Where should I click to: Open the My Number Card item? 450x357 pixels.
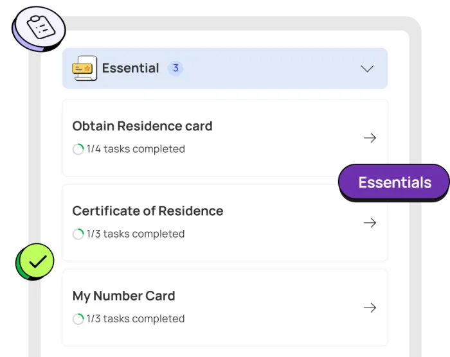coord(123,296)
